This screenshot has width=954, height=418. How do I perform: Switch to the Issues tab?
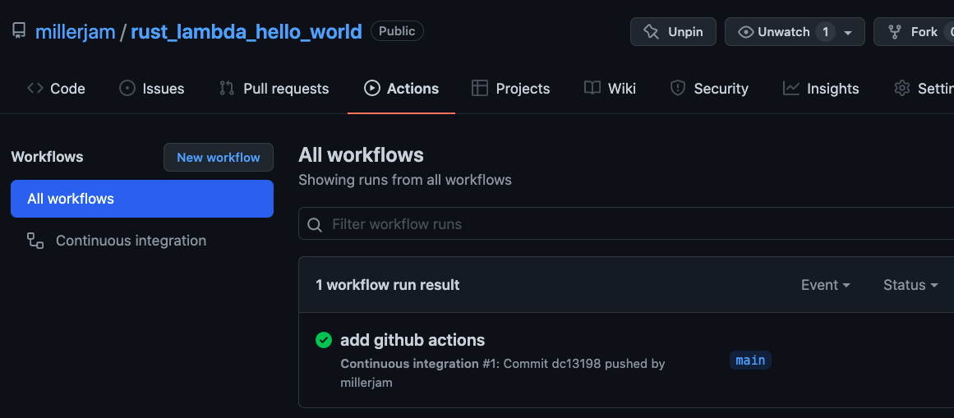pos(151,88)
